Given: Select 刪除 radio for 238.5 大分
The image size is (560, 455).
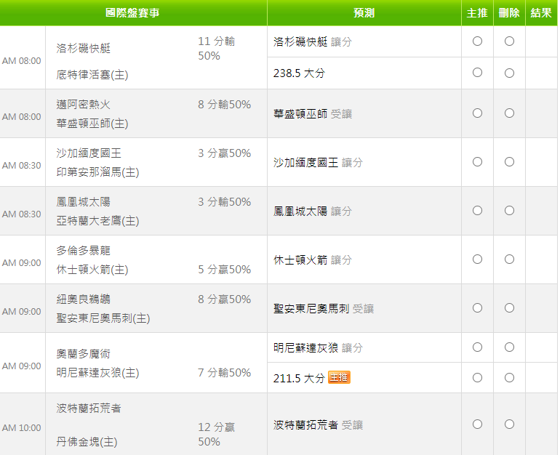Looking at the screenshot, I should pos(509,73).
